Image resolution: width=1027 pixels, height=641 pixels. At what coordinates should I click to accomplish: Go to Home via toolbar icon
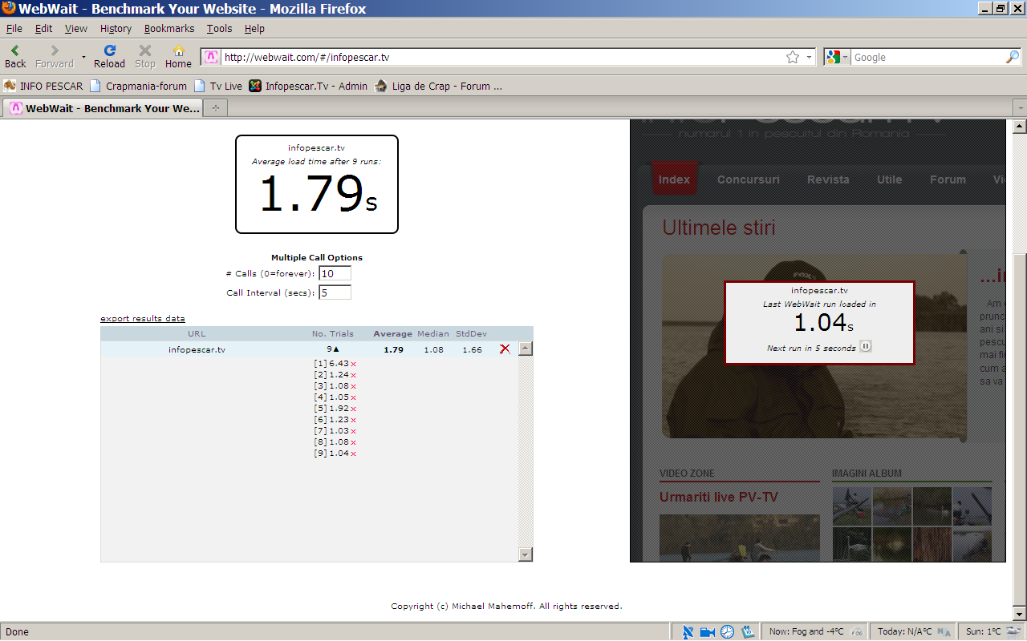178,56
